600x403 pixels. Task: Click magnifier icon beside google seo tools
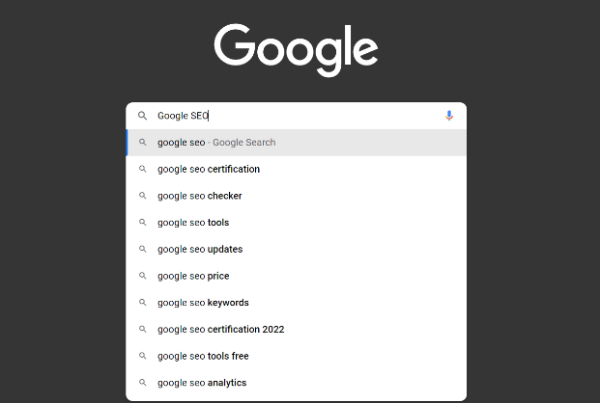pyautogui.click(x=142, y=223)
